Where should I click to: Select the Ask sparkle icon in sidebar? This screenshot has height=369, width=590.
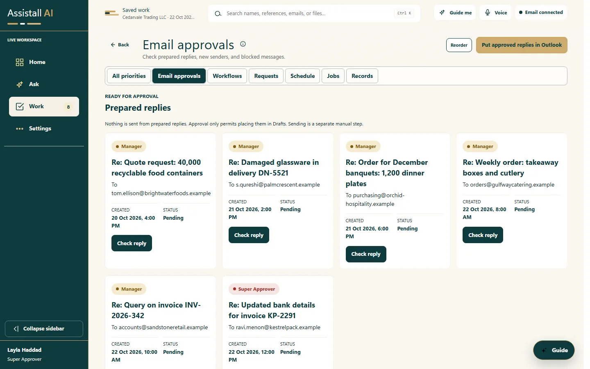click(20, 84)
